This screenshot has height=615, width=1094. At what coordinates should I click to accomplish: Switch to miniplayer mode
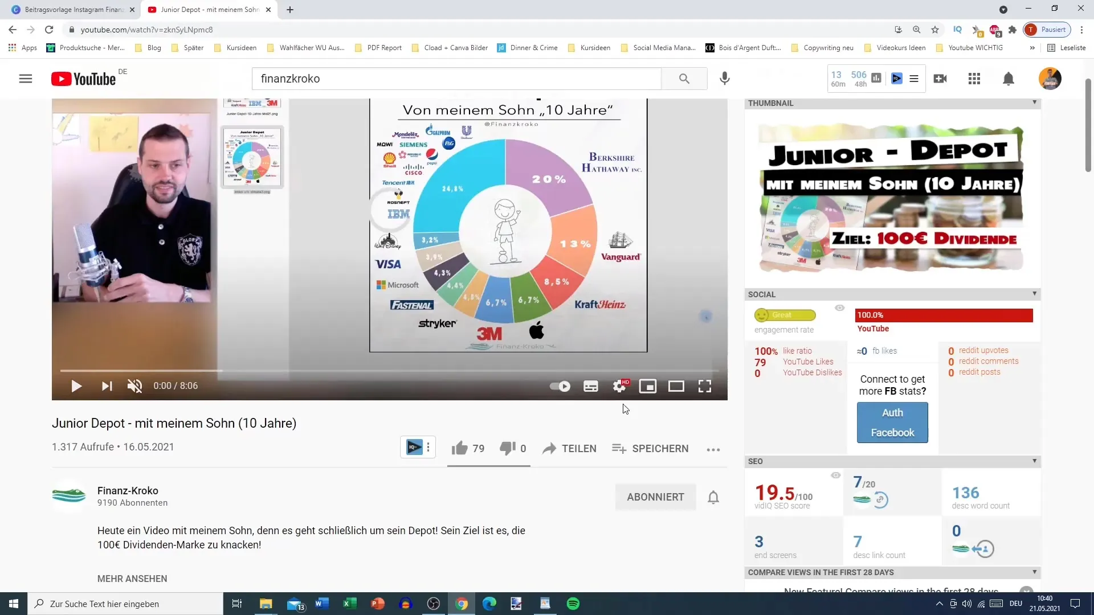coord(648,386)
